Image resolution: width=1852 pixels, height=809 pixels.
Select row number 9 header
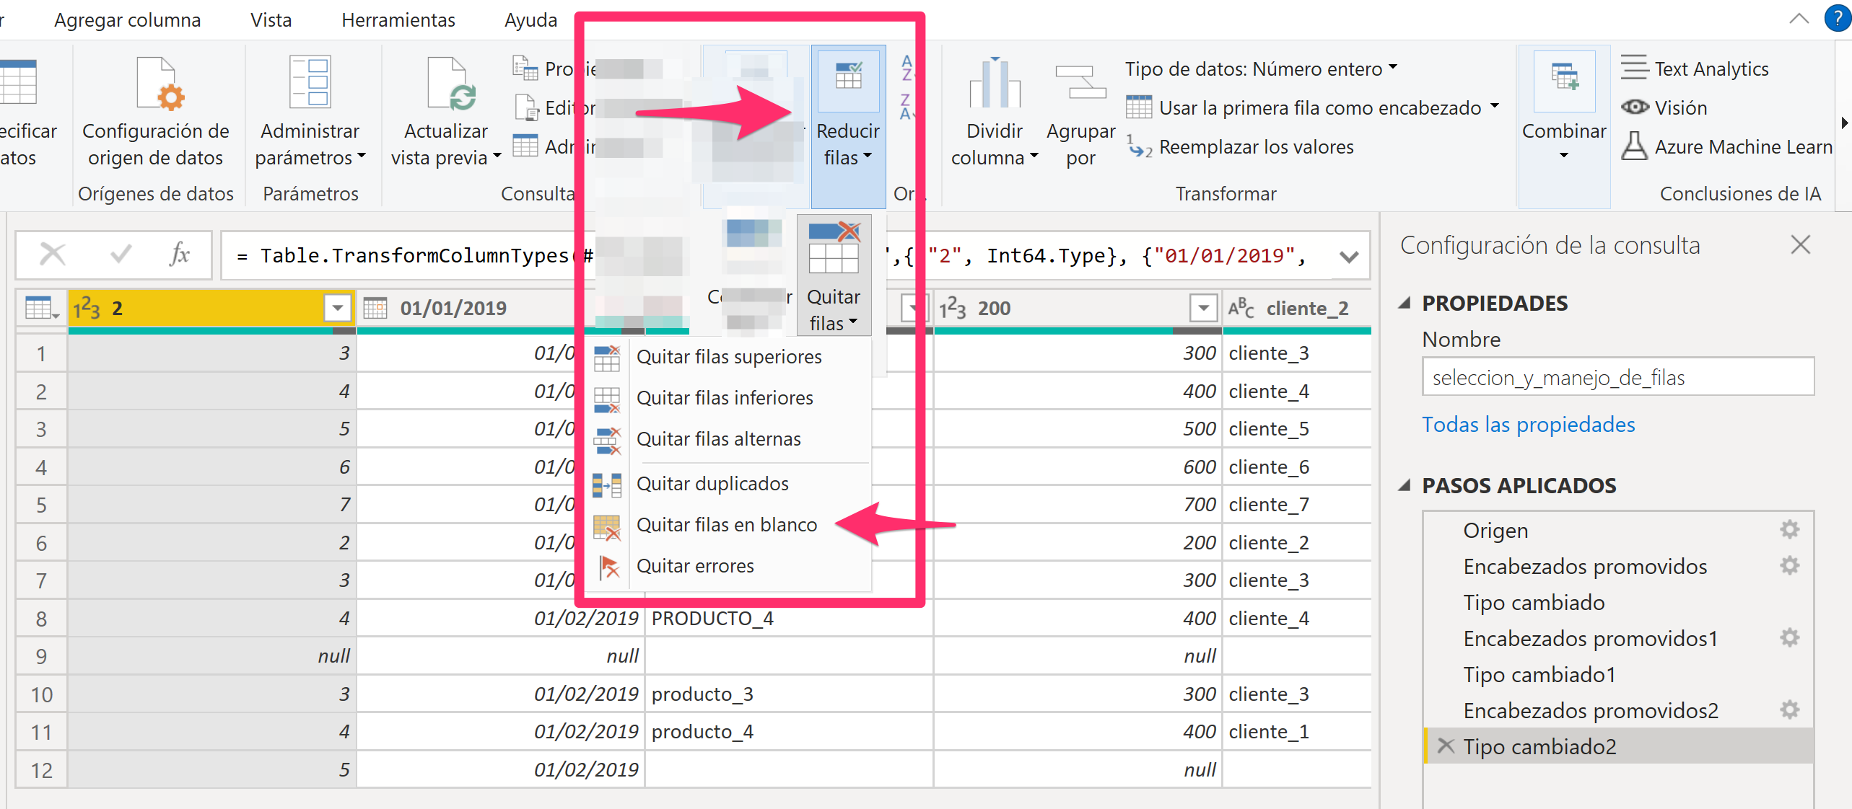tap(42, 656)
